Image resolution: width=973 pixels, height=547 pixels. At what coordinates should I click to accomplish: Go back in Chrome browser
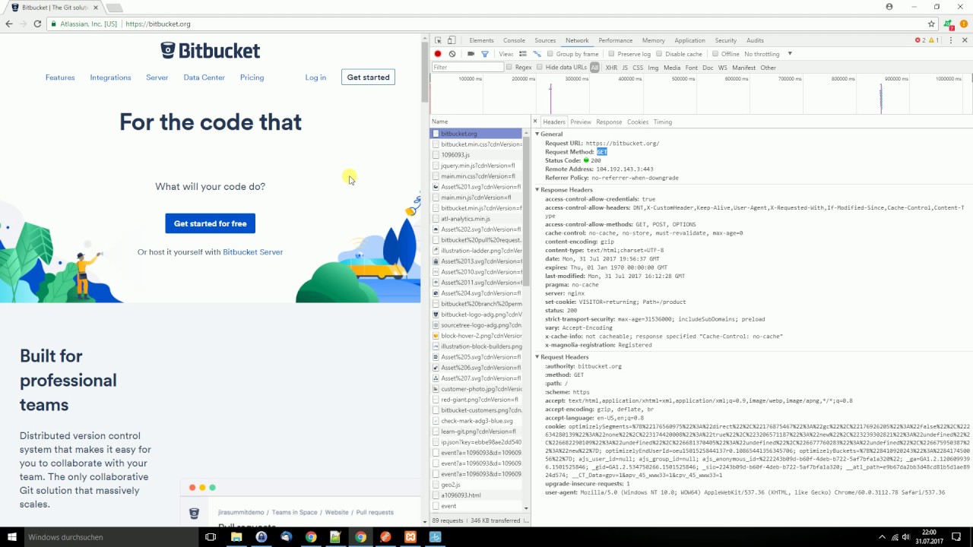pos(9,24)
